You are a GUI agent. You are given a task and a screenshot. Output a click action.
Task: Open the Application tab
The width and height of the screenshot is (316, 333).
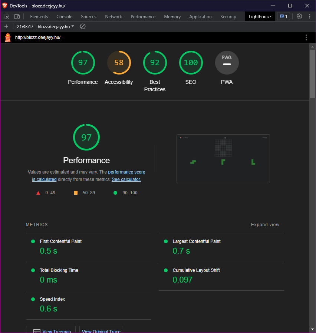pyautogui.click(x=200, y=17)
